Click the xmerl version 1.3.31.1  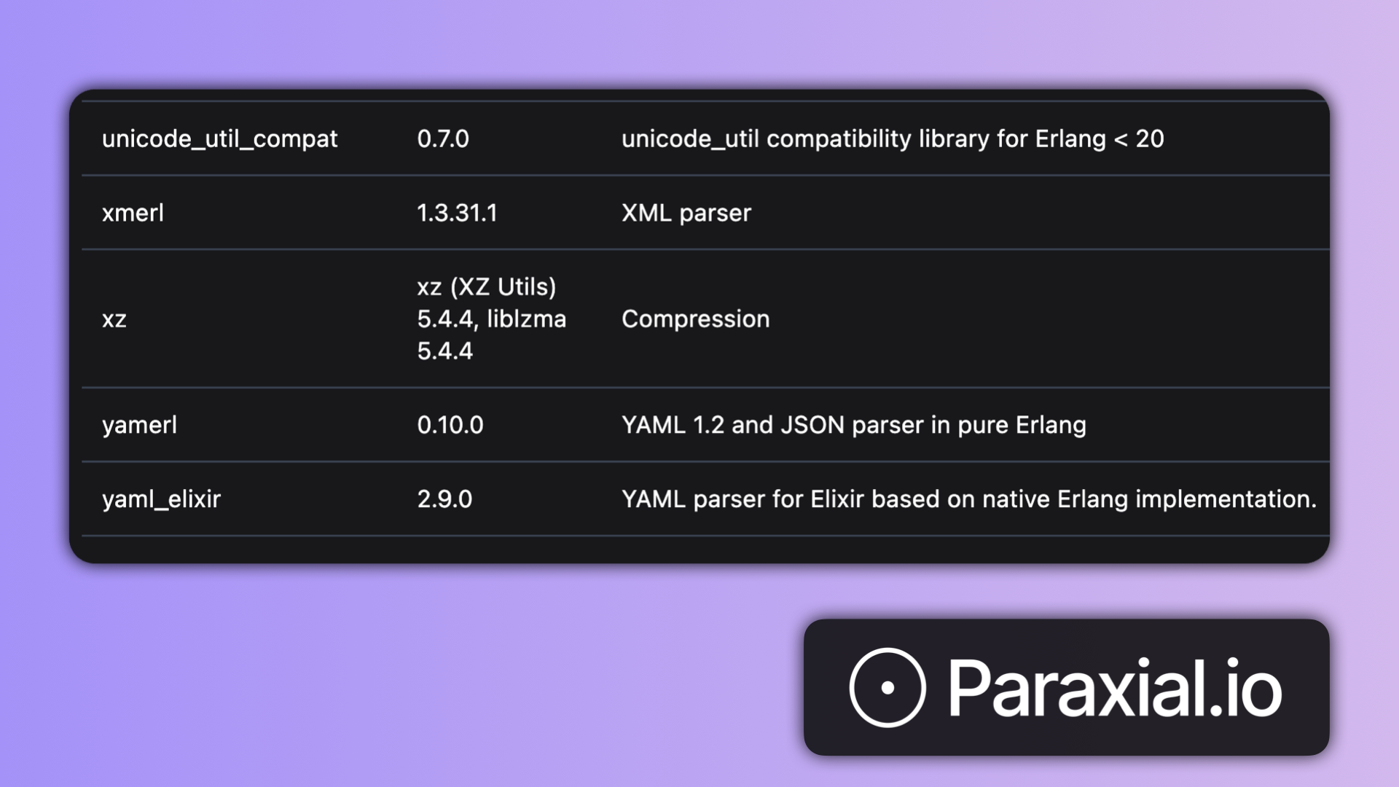[x=457, y=213]
